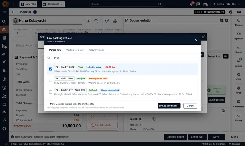Click Link to this stay button
245x146 pixels.
click(x=169, y=106)
